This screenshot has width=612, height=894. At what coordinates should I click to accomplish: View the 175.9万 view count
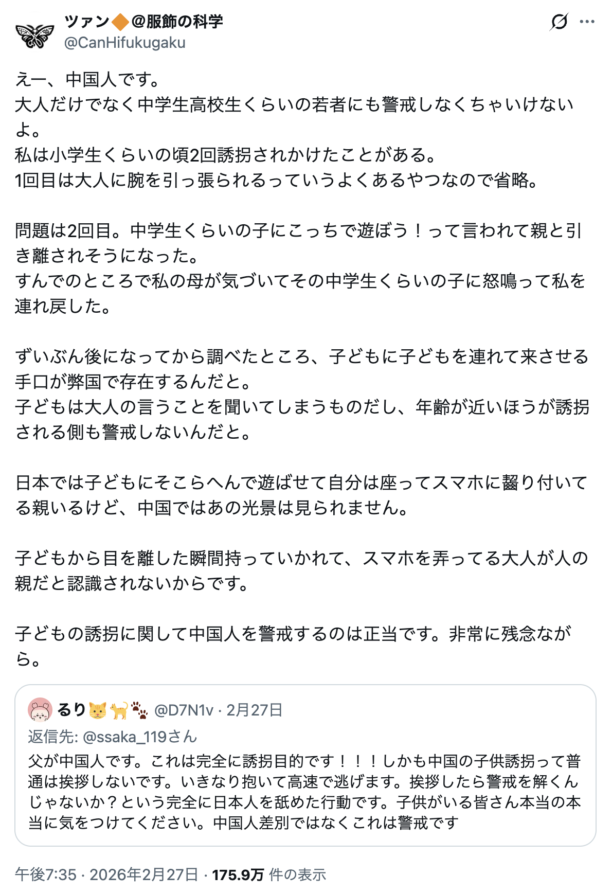(238, 874)
